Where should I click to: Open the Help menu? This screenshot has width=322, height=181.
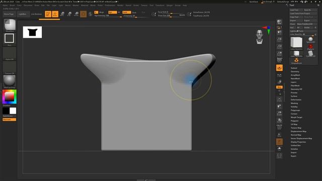[185, 6]
